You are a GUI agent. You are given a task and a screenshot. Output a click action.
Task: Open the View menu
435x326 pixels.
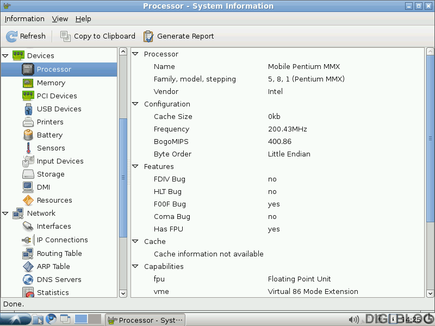pos(60,19)
